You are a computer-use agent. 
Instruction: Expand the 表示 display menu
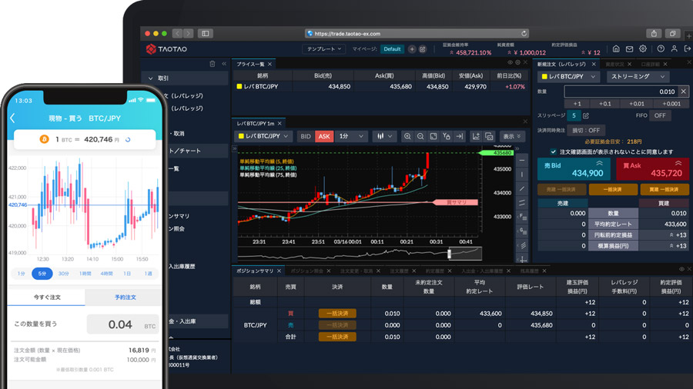tap(512, 136)
